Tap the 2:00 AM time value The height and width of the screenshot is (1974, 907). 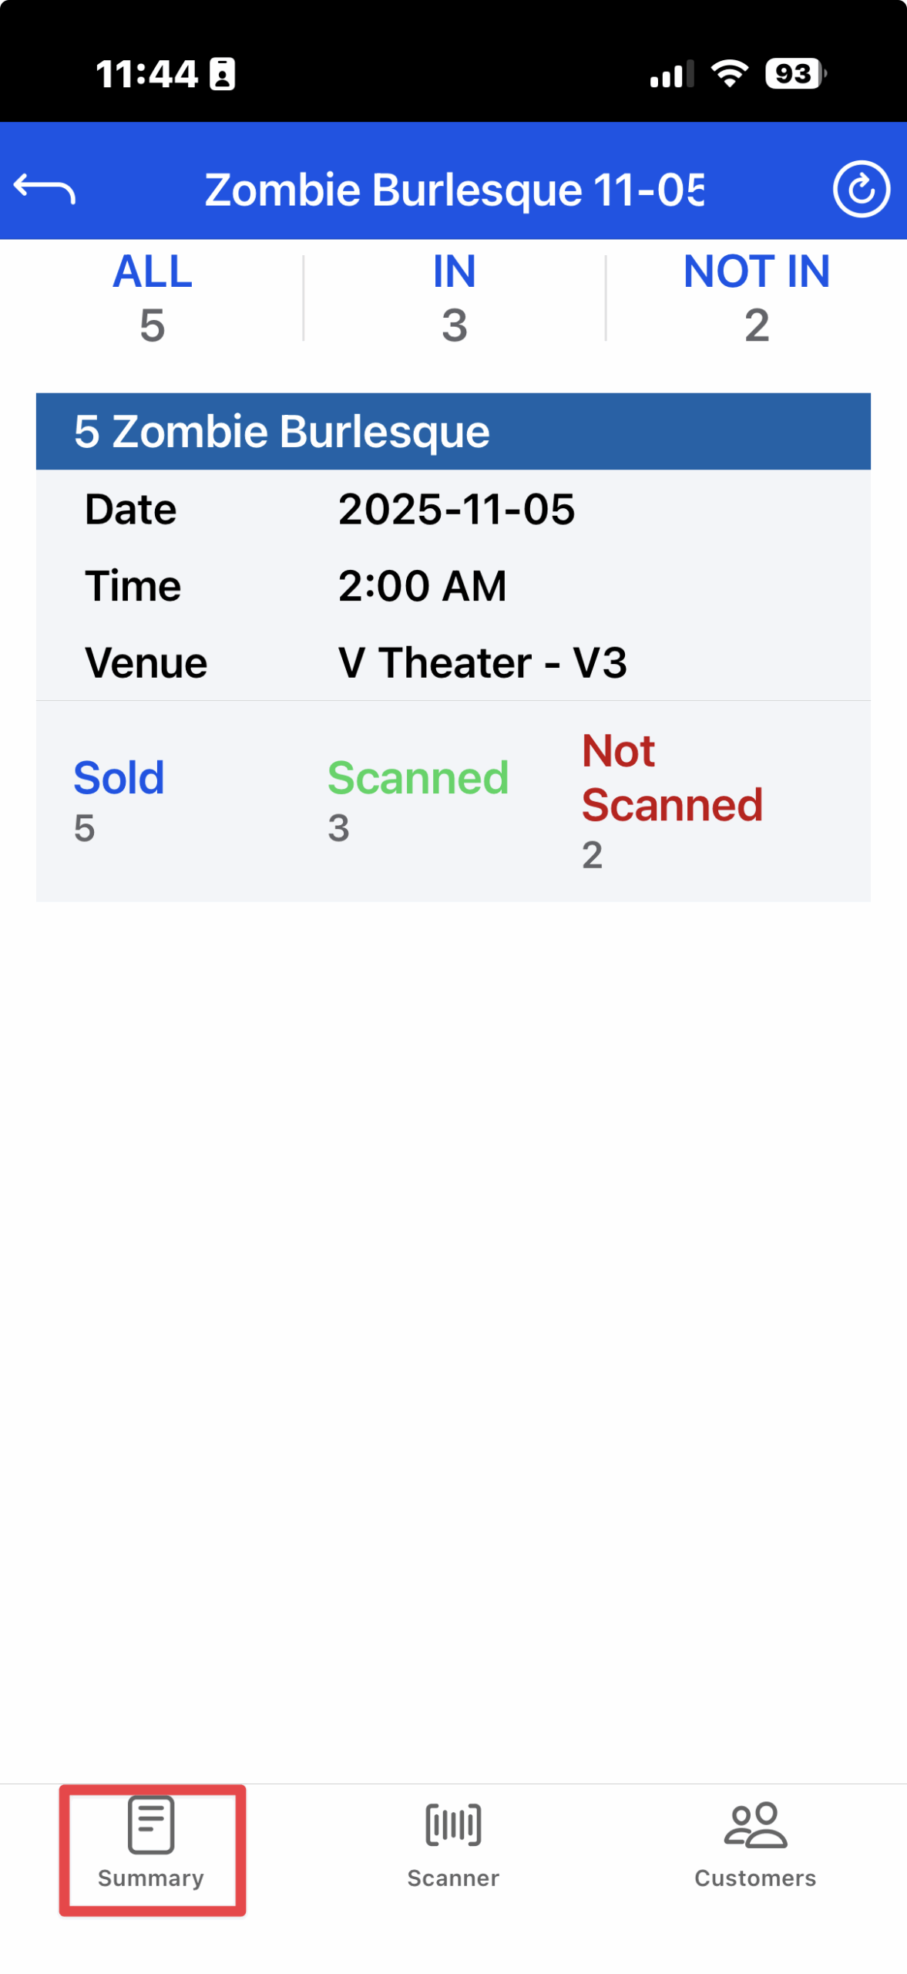pos(422,586)
